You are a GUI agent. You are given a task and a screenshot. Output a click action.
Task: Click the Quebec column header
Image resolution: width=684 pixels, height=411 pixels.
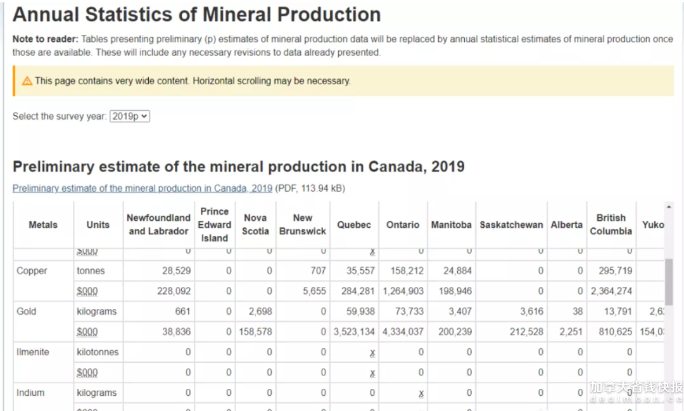point(354,225)
